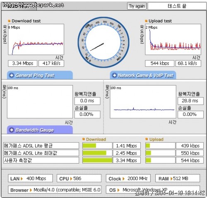Open the General Ping Test tab
The image size is (207, 198).
(40, 75)
